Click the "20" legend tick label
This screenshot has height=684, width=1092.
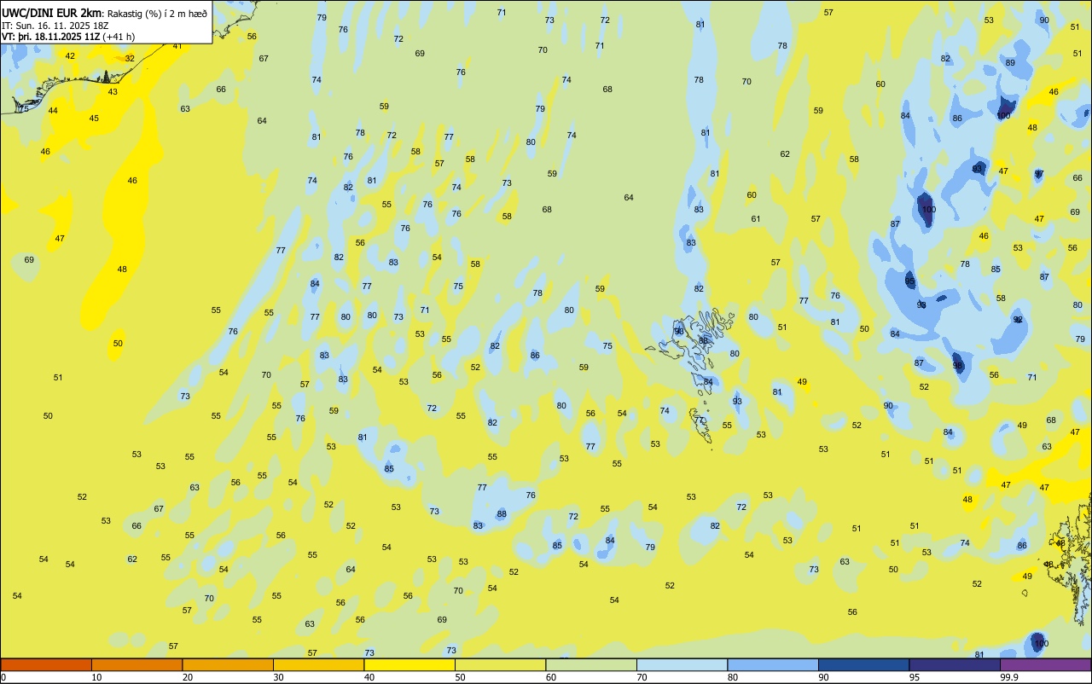pyautogui.click(x=187, y=677)
